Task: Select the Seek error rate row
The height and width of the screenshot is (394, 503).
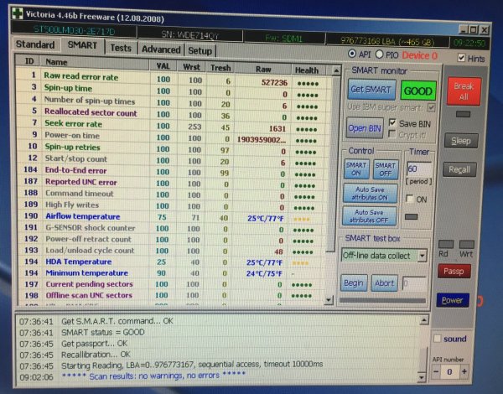Action: point(172,126)
